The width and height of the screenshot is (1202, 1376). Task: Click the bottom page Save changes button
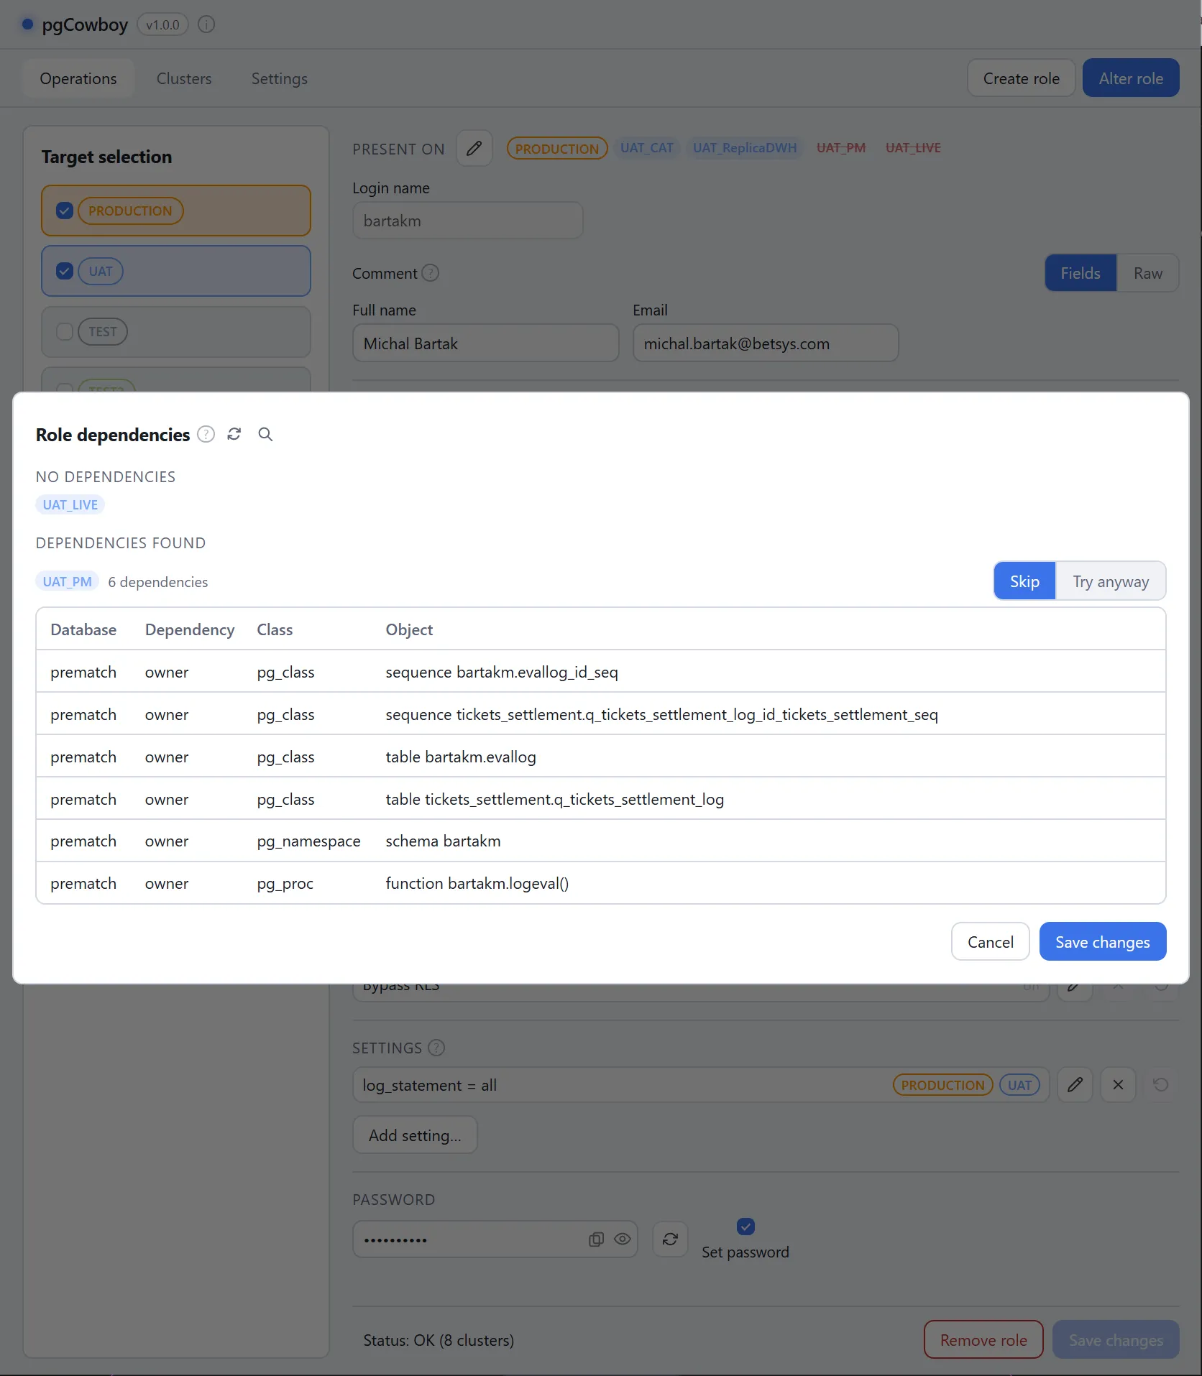click(x=1115, y=1340)
